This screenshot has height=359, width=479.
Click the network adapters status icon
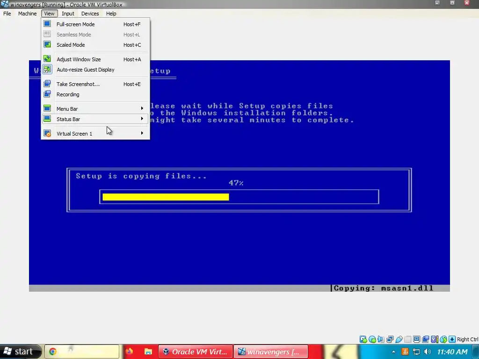(390, 339)
